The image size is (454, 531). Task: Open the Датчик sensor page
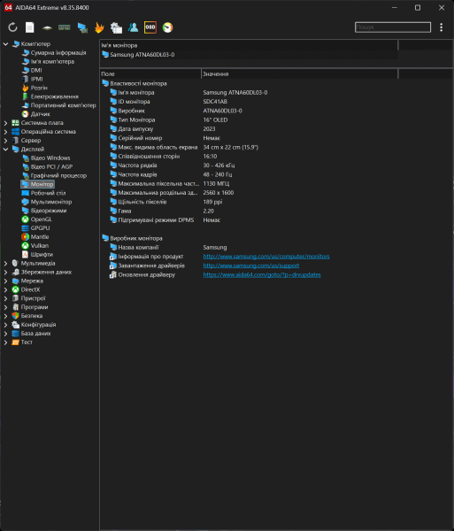pyautogui.click(x=41, y=114)
